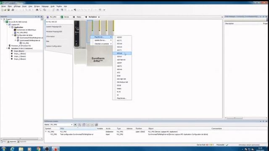This screenshot has height=151, width=269.
Task: Open File Explorer folder from the taskbar
Action: click(21, 149)
